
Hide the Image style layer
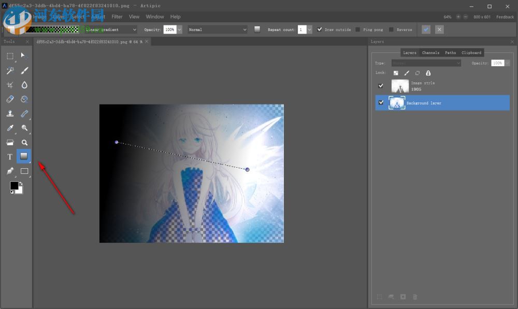click(x=382, y=85)
